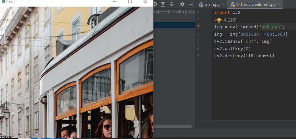296x139 pixels.
Task: Click line number 3 in gutter
Action: click(x=198, y=27)
